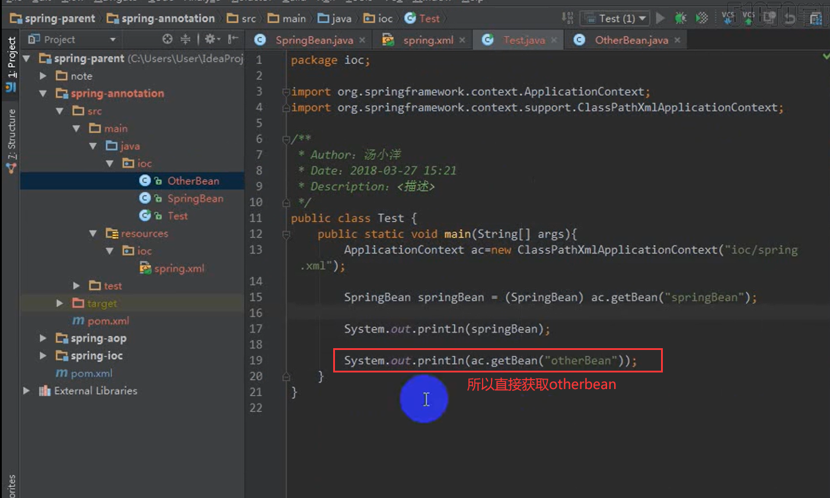Click the main breadcrumb in navigation bar

click(287, 18)
